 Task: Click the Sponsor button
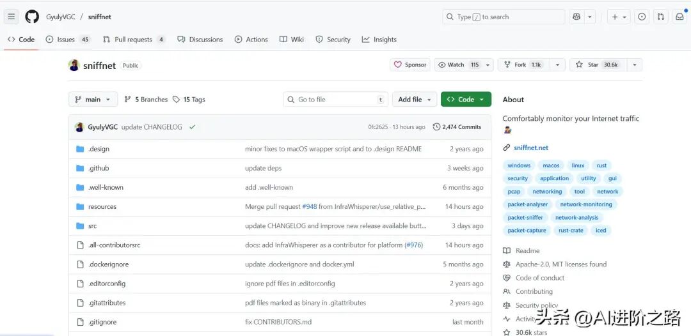(410, 65)
